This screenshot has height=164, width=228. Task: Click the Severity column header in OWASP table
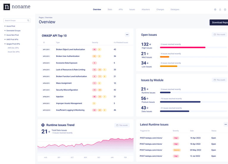pyautogui.click(x=95, y=42)
